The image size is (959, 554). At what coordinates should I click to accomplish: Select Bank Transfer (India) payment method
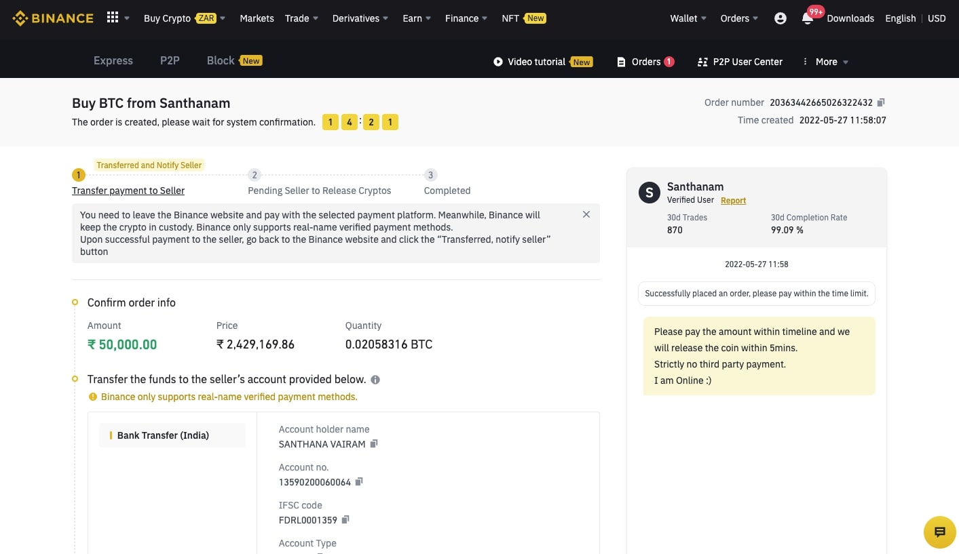coord(172,435)
